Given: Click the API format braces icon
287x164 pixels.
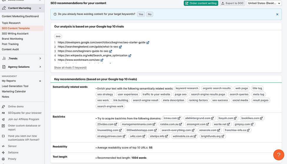Looking at the screenshot, I should [3, 136].
